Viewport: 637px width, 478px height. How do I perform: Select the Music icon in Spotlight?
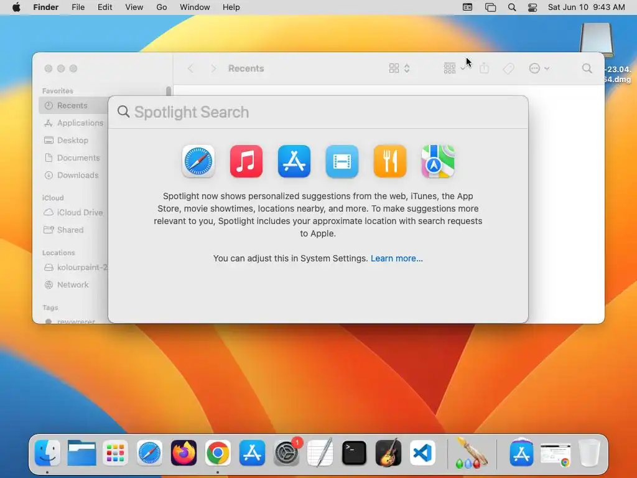pyautogui.click(x=246, y=161)
